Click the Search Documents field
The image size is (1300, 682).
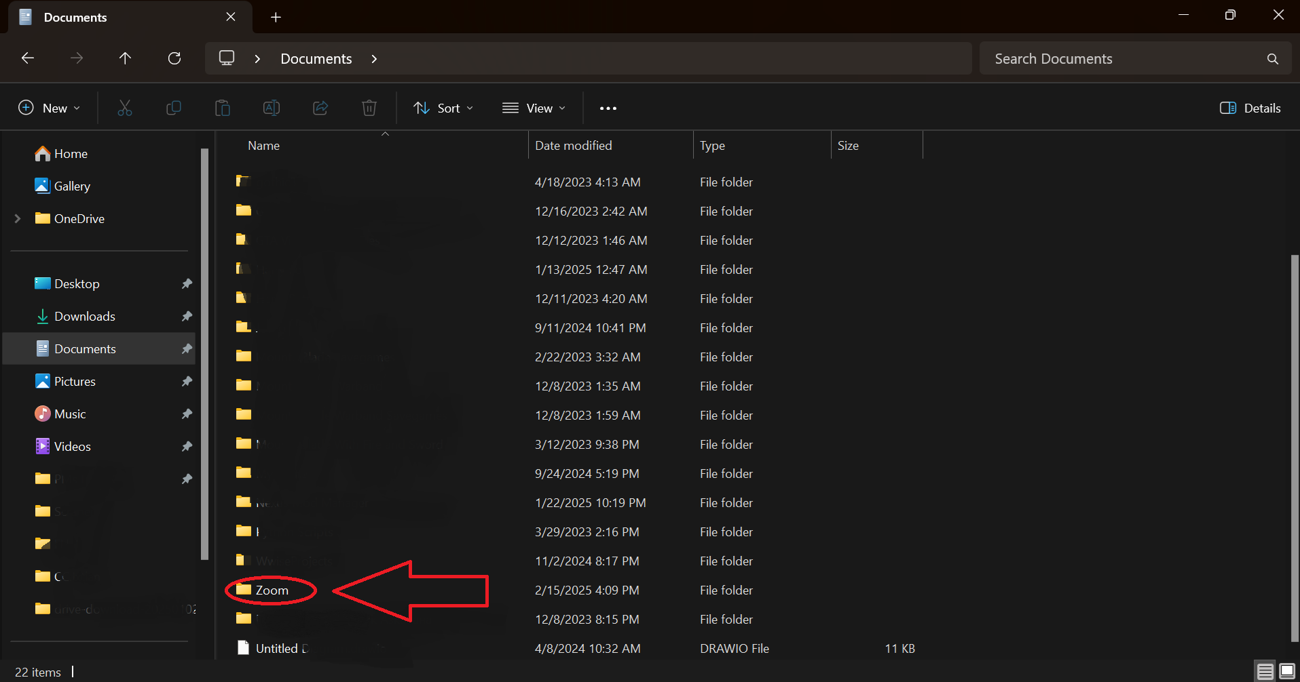(x=1120, y=59)
